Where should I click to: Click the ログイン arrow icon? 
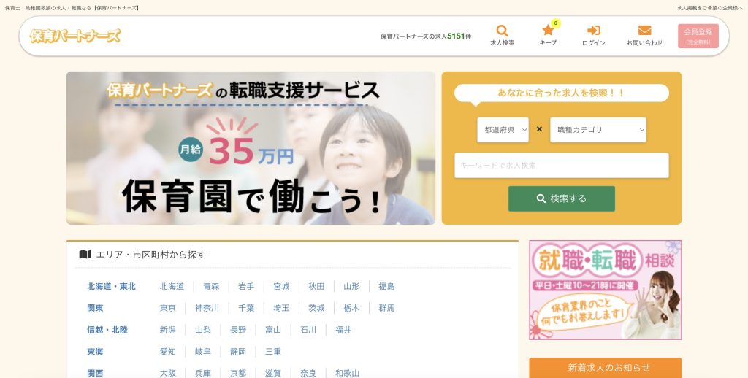point(593,31)
